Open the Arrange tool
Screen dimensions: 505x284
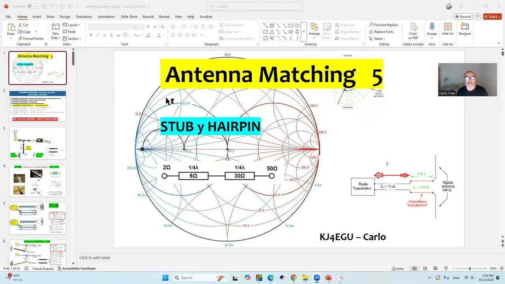(x=314, y=30)
